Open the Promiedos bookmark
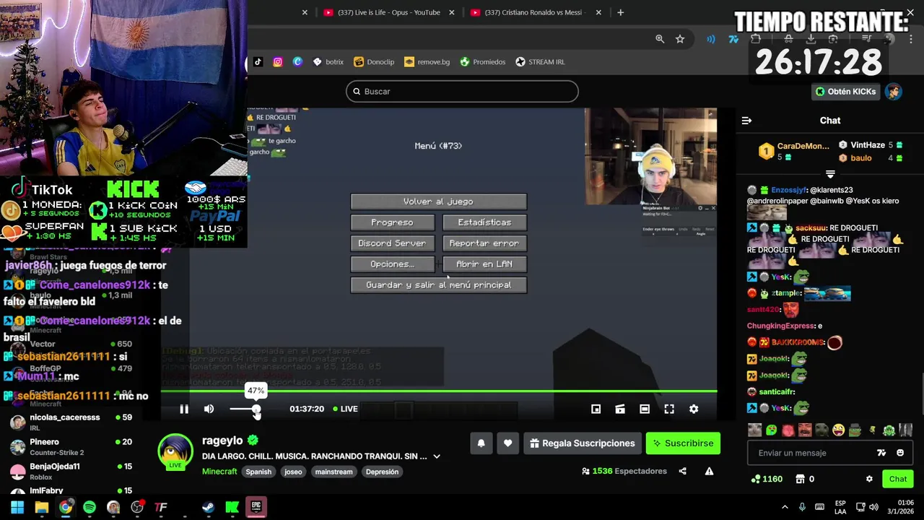This screenshot has height=520, width=924. [482, 62]
